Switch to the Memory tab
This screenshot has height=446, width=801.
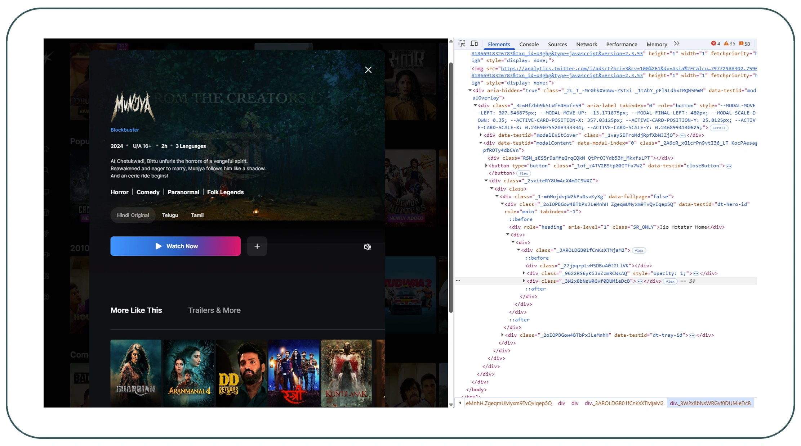click(x=657, y=44)
